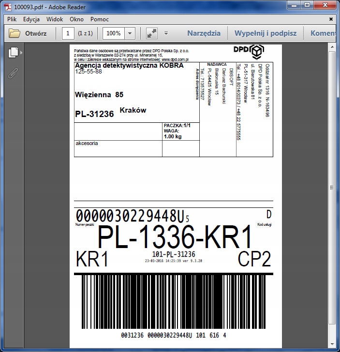Click the 100% zoom value field
Image resolution: width=340 pixels, height=352 pixels.
click(x=114, y=33)
